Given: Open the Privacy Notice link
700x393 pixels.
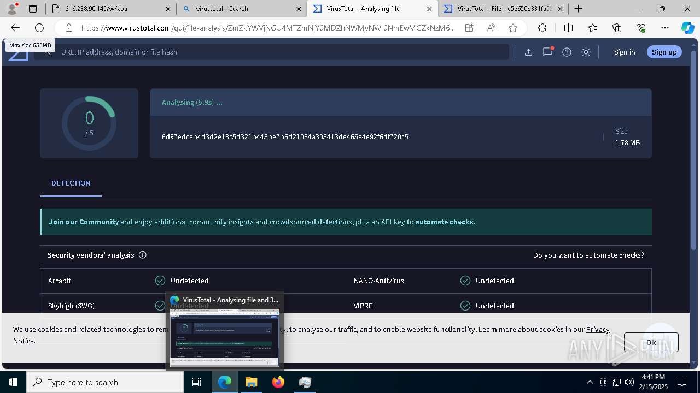Looking at the screenshot, I should pos(598,329).
